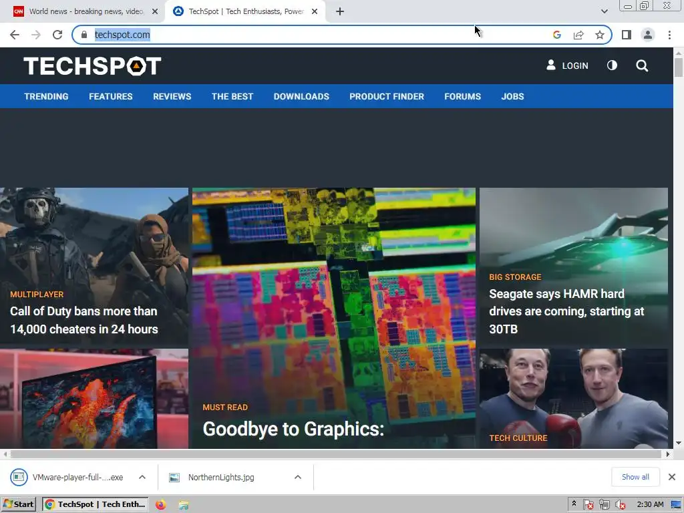Click the page vertical scrollbar thumb

679,67
